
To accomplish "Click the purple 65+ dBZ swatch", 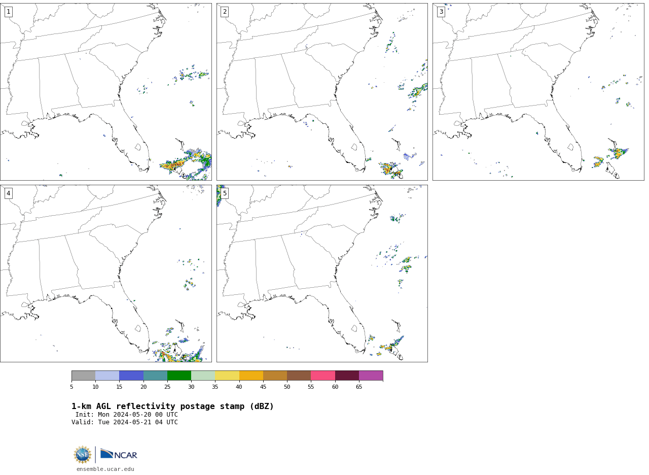I will [x=371, y=376].
